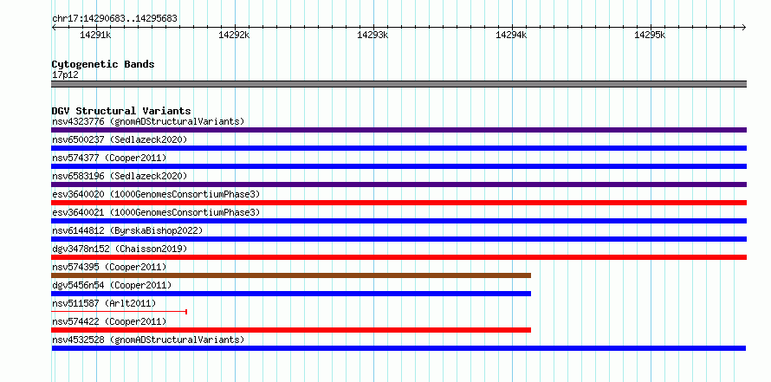Open variant nsv6144812 (ByrskaBishop2022)
The width and height of the screenshot is (771, 382).
127,230
